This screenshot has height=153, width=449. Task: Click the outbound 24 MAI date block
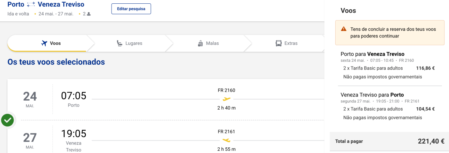30,99
